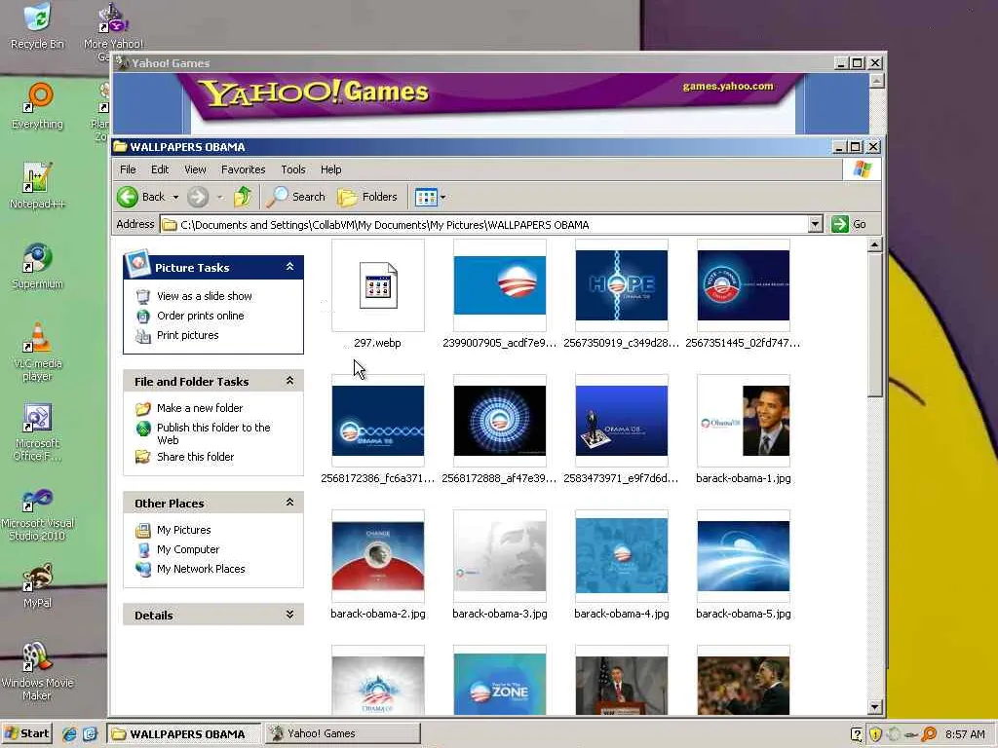Collapse the File and Folder Tasks panel
This screenshot has height=748, width=998.
289,381
